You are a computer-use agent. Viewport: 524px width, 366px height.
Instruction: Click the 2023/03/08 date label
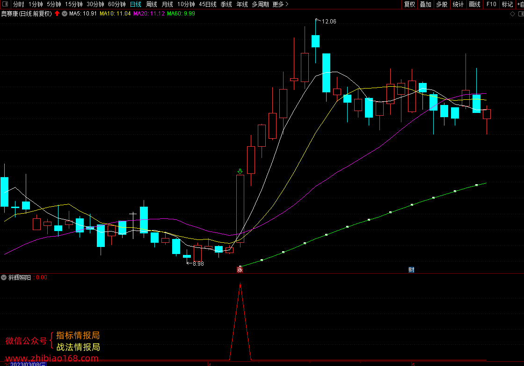pyautogui.click(x=28, y=364)
